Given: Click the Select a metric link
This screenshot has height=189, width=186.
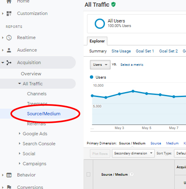Looking at the screenshot, I should coord(132,65).
